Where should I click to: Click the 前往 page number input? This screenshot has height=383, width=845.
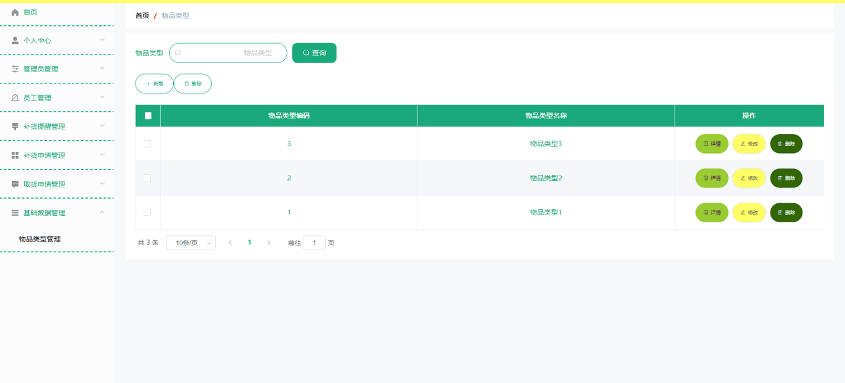pyautogui.click(x=315, y=243)
